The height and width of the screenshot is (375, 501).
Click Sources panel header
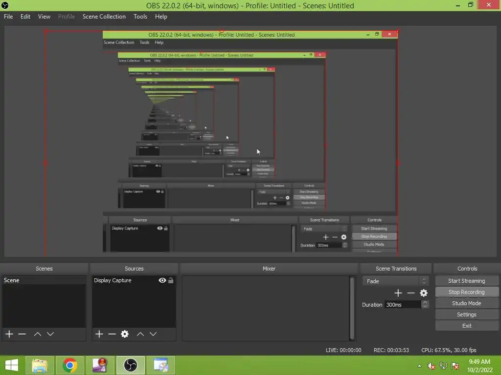click(134, 269)
